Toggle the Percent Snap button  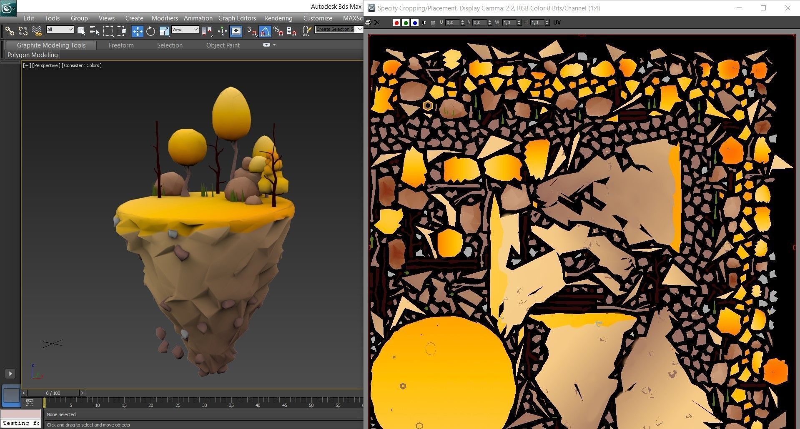[x=278, y=31]
